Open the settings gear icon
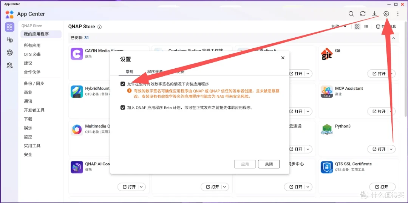 [x=386, y=14]
